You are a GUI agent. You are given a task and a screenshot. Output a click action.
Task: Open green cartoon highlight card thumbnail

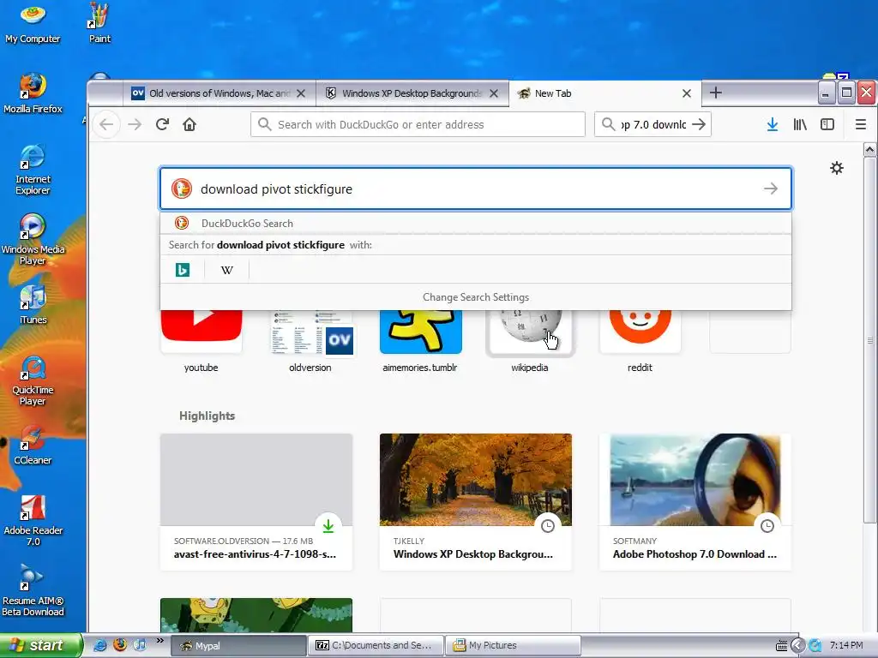(x=256, y=615)
